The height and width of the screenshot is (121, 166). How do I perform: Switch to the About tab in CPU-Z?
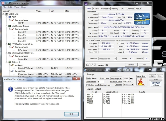[138, 9]
